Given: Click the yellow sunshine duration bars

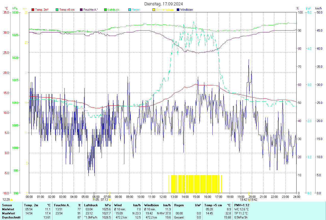Looking at the screenshot, I should point(195,184).
